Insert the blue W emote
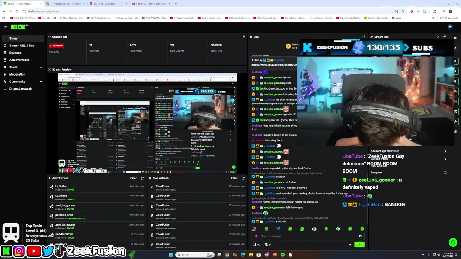This screenshot has height=259, width=461. (x=278, y=229)
